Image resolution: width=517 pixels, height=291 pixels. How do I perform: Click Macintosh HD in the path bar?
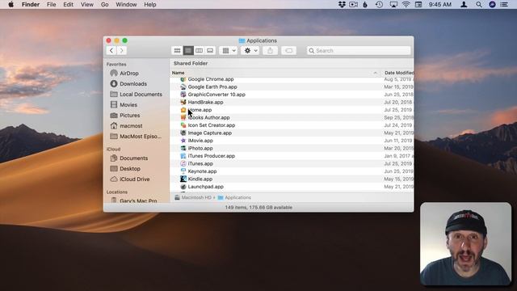pyautogui.click(x=193, y=197)
